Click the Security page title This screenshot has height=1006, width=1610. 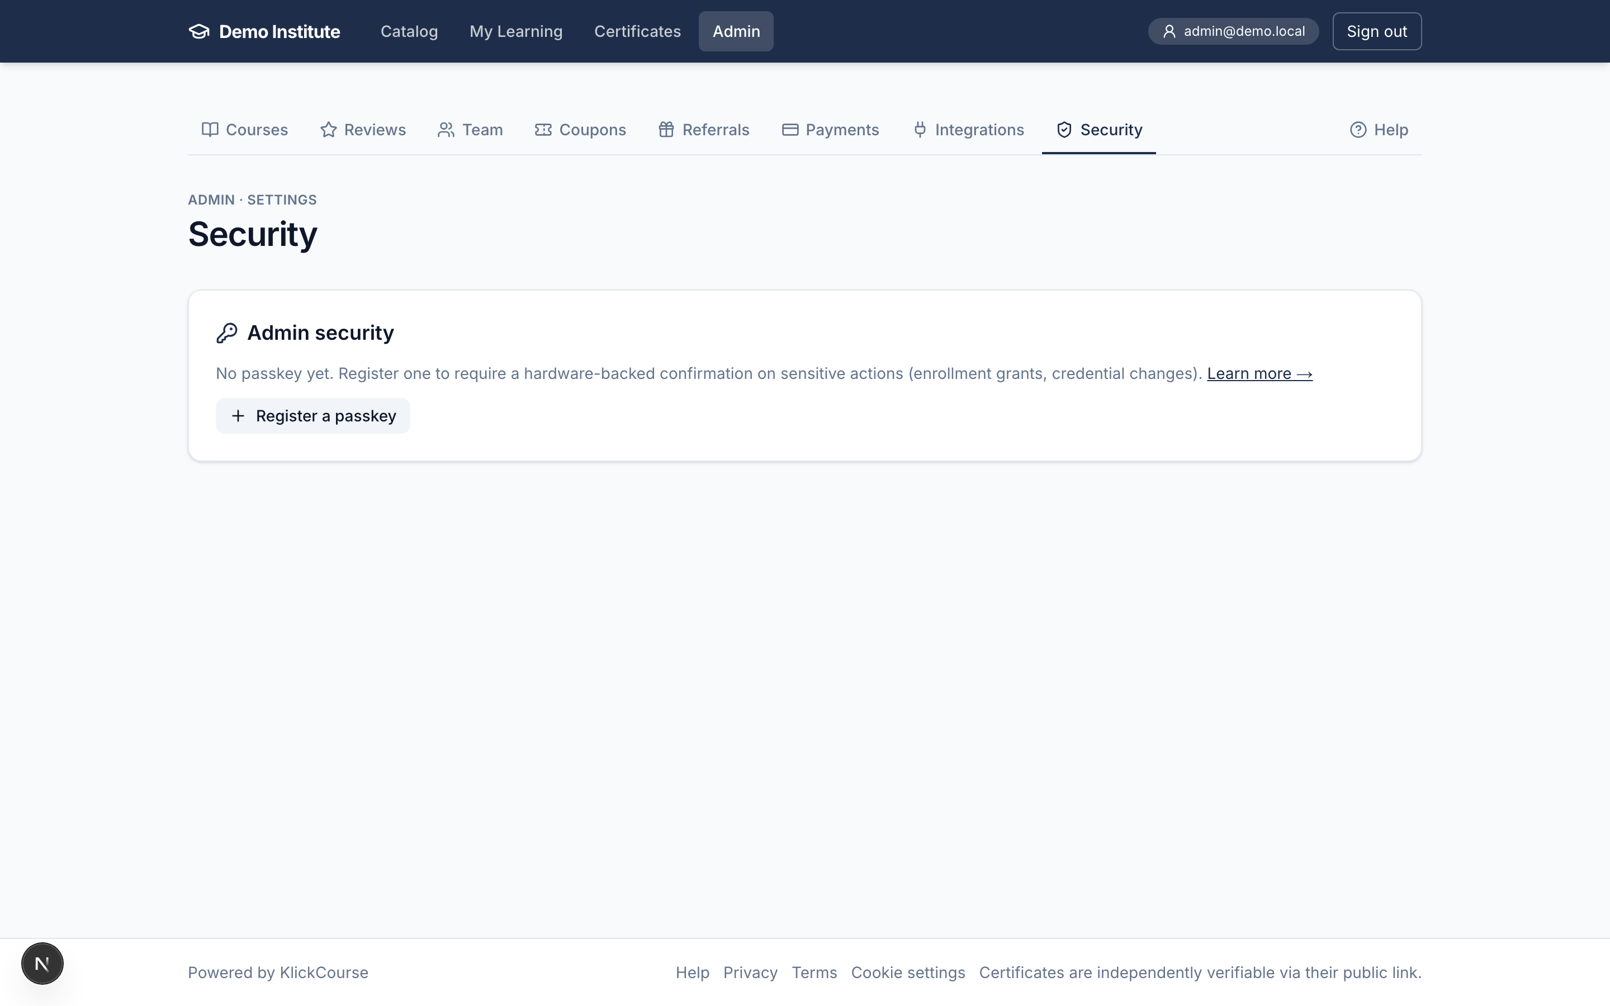253,234
